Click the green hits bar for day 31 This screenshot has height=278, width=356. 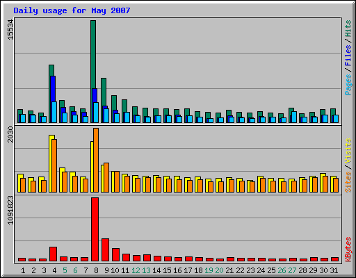click(x=333, y=112)
